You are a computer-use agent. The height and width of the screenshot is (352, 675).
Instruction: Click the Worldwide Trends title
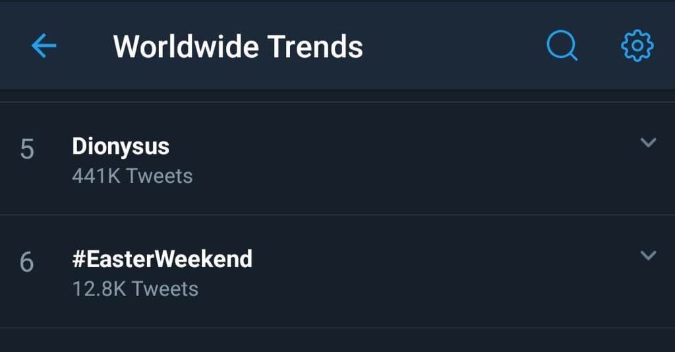pos(238,47)
